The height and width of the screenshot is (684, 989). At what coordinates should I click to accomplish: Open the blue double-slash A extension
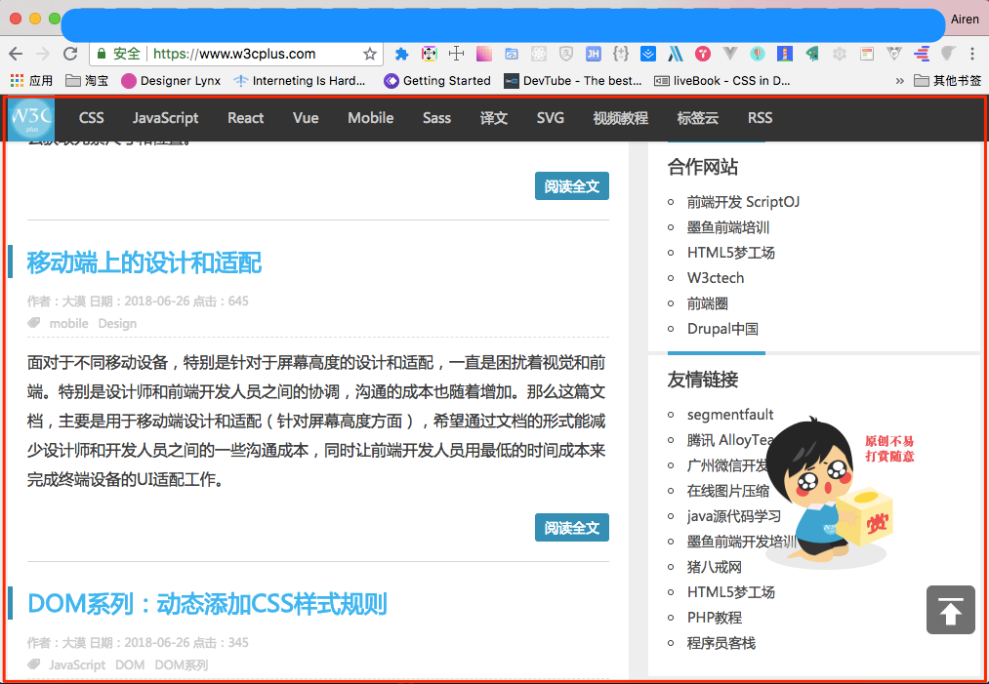(x=676, y=55)
